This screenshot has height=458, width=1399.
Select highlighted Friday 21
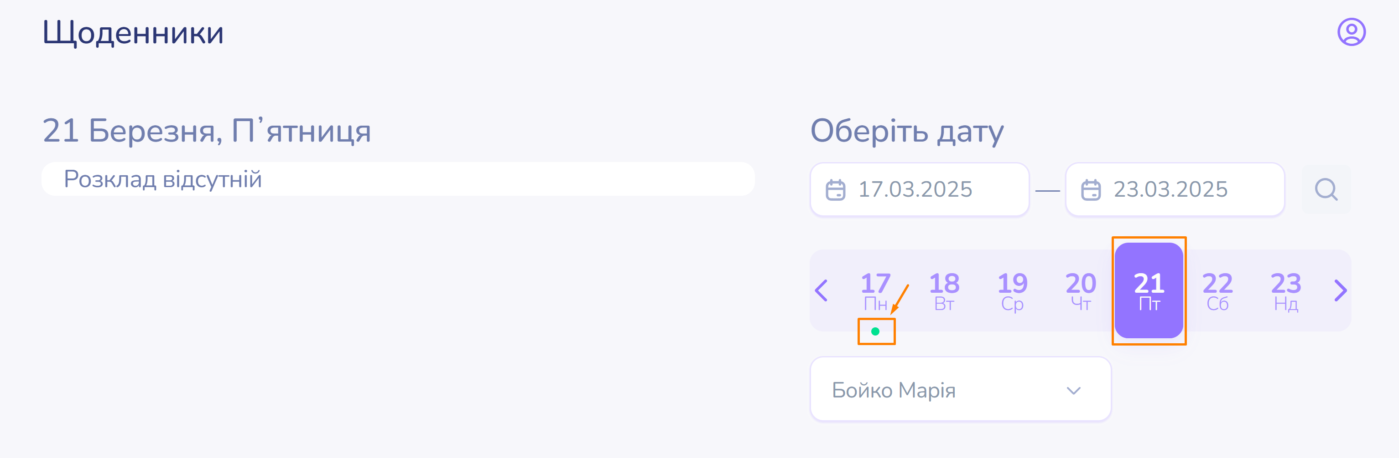click(1149, 291)
